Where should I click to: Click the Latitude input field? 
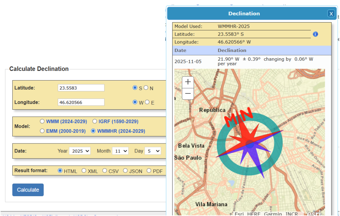coord(81,88)
